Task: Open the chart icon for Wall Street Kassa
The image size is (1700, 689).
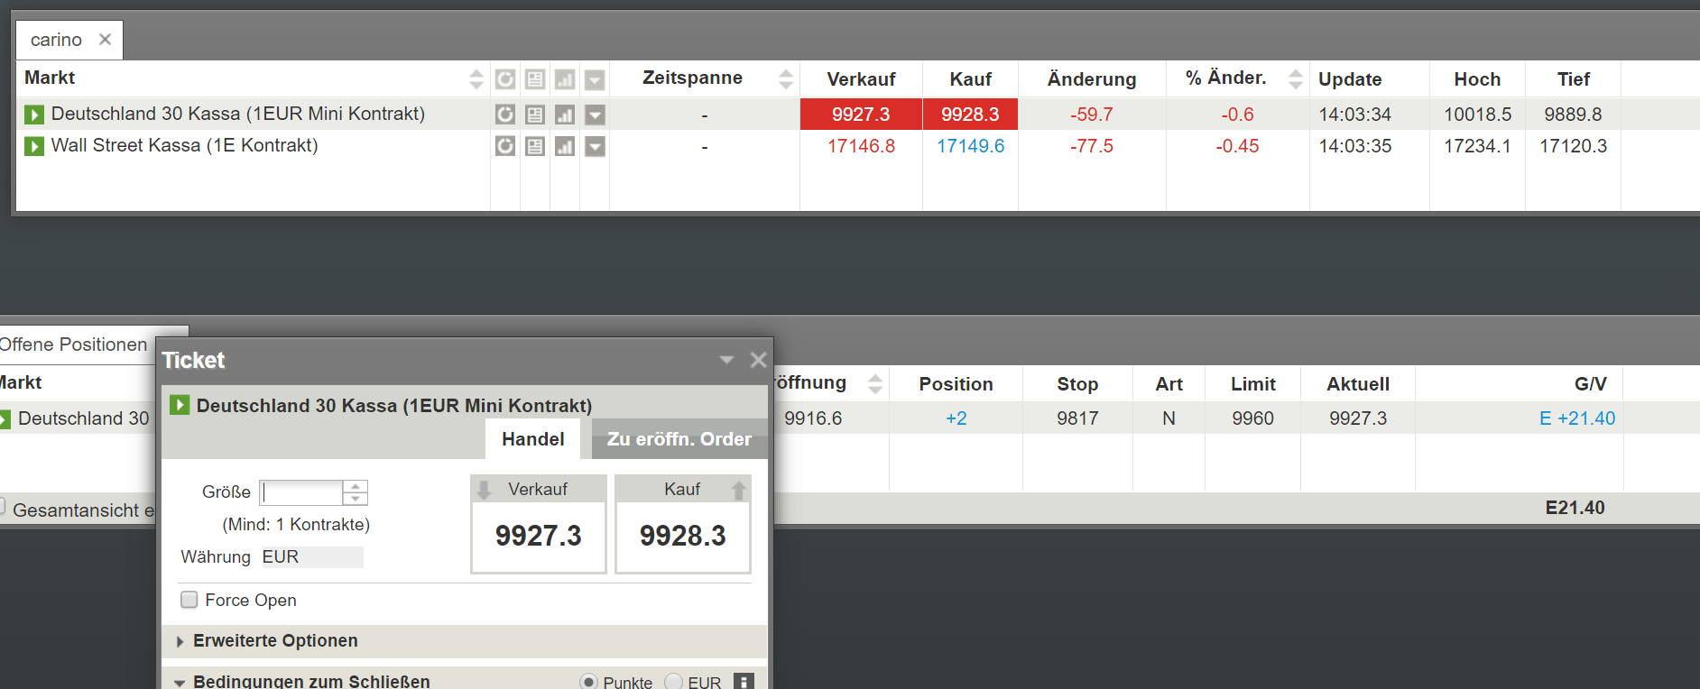Action: (565, 146)
